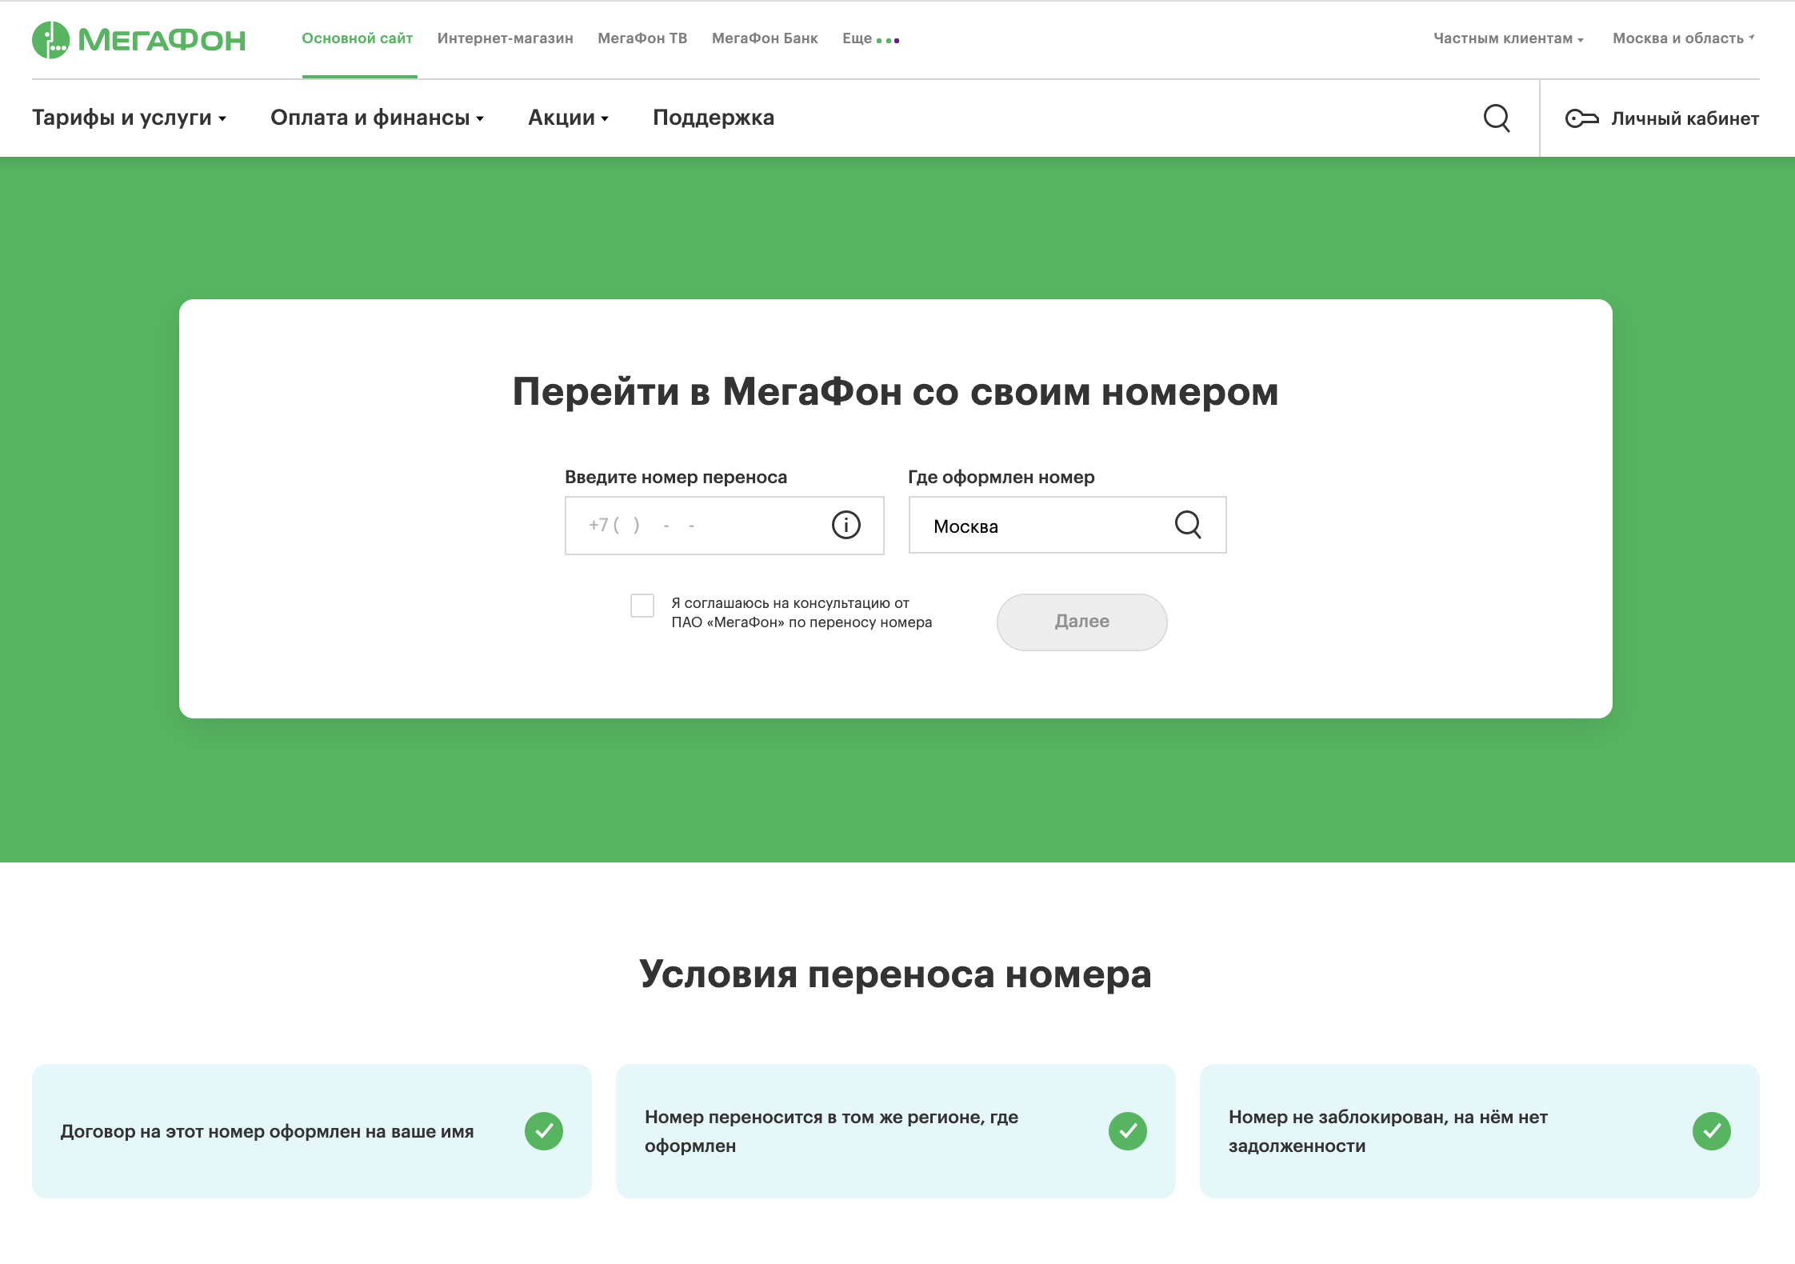1795x1264 pixels.
Task: Click the checkmark icon about region transfer condition
Action: tap(1129, 1130)
